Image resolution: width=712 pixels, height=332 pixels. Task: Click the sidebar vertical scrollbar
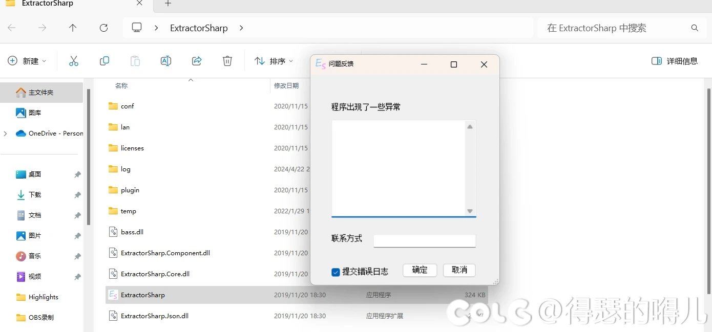click(x=89, y=157)
